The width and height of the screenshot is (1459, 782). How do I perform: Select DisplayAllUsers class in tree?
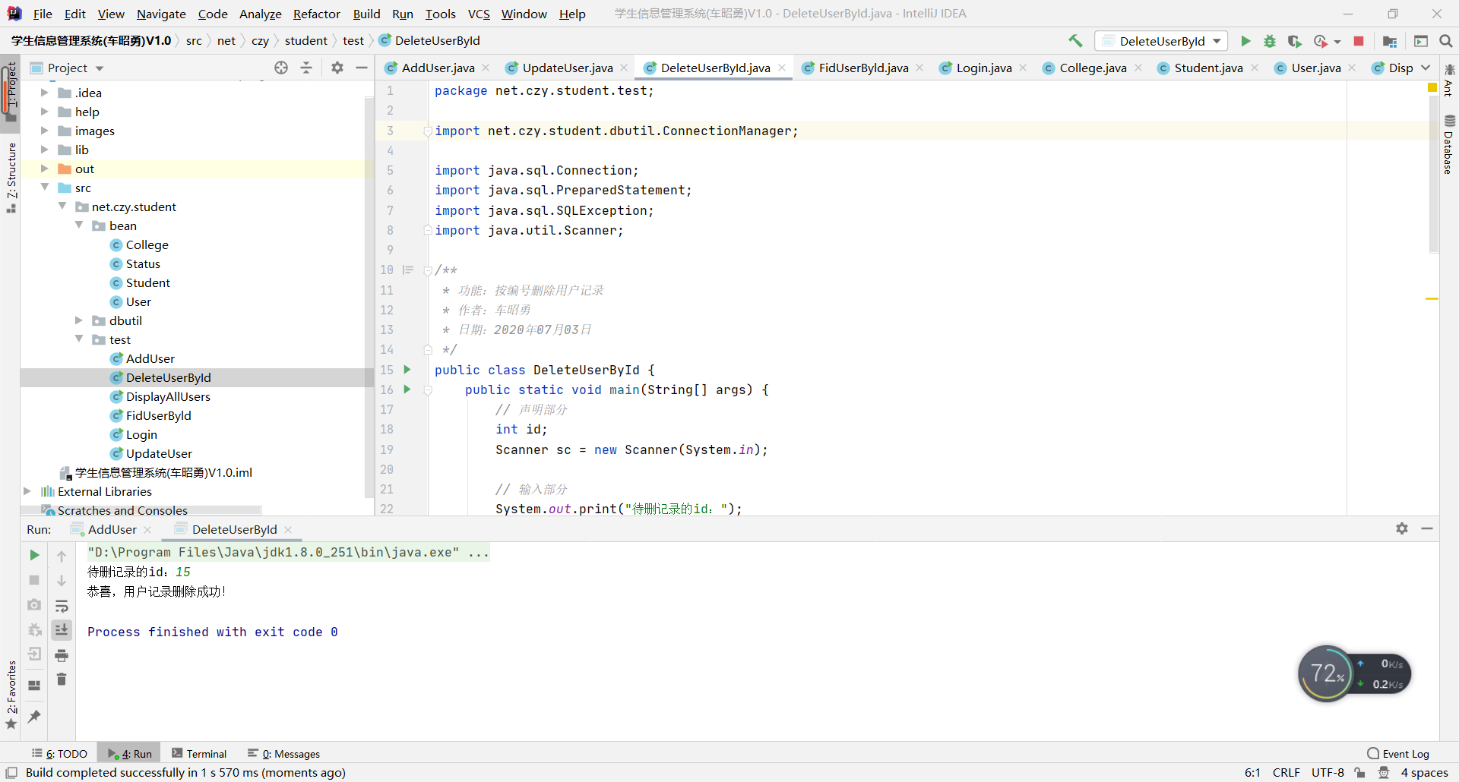click(x=168, y=396)
